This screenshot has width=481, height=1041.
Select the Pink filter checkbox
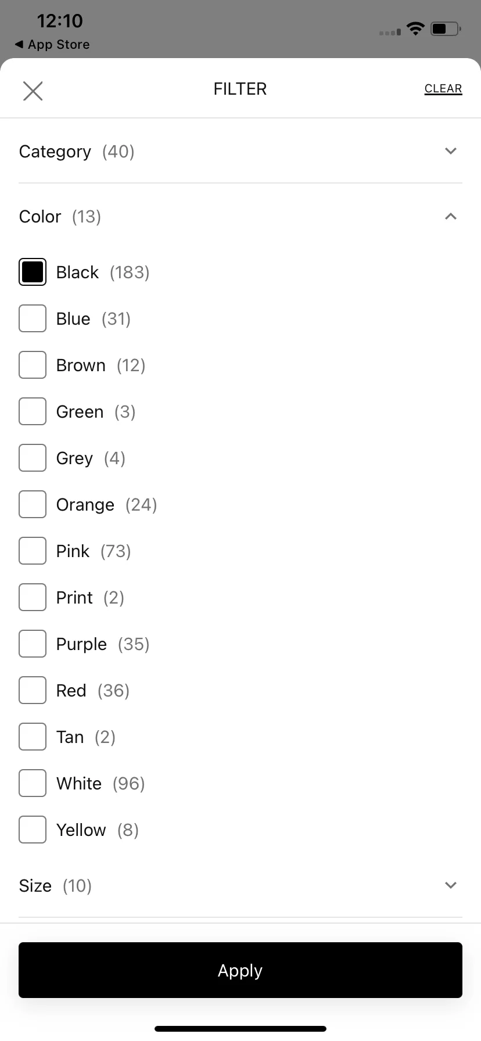pyautogui.click(x=33, y=551)
